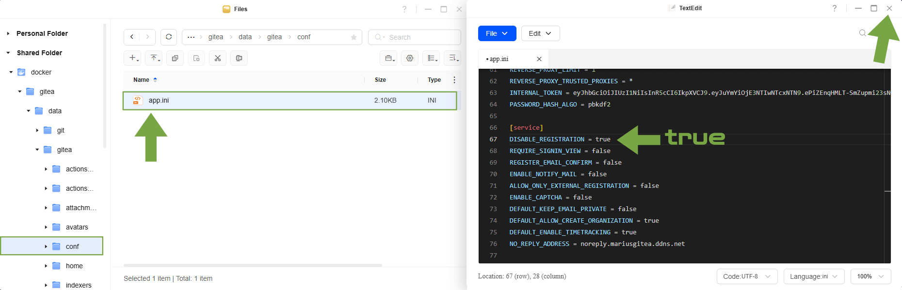The height and width of the screenshot is (290, 902).
Task: Maximize the TextEdit window
Action: [x=874, y=8]
